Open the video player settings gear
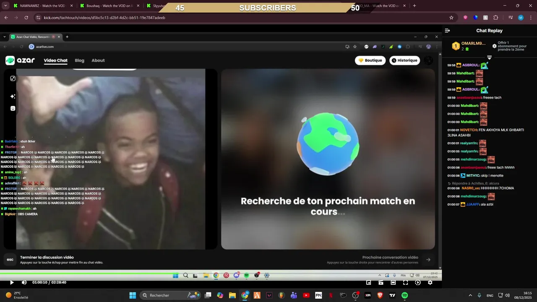The width and height of the screenshot is (537, 302). tap(430, 282)
